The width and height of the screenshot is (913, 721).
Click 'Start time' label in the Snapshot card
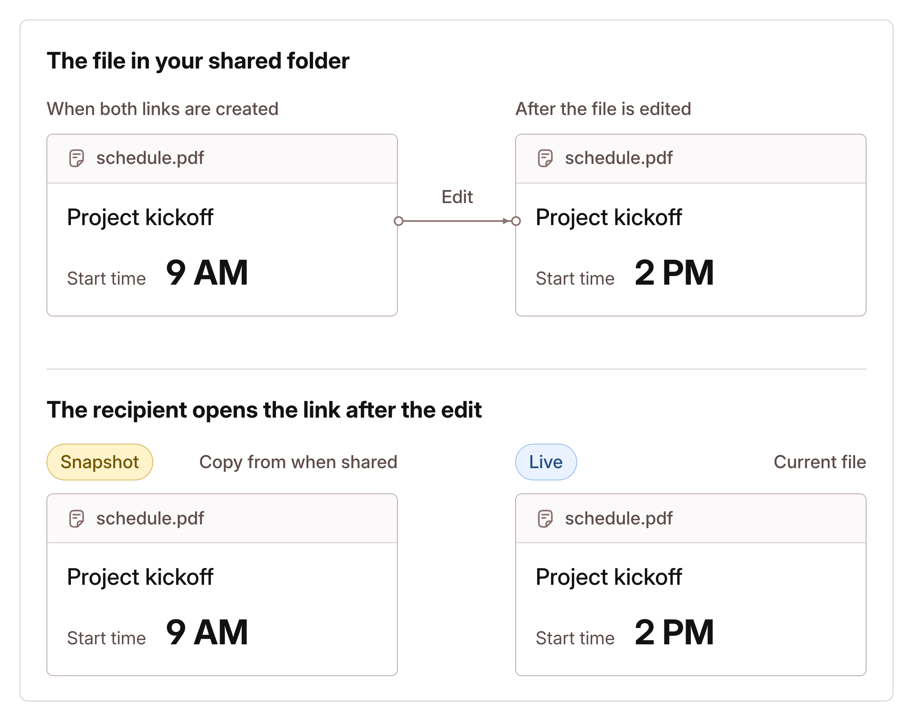coord(106,638)
